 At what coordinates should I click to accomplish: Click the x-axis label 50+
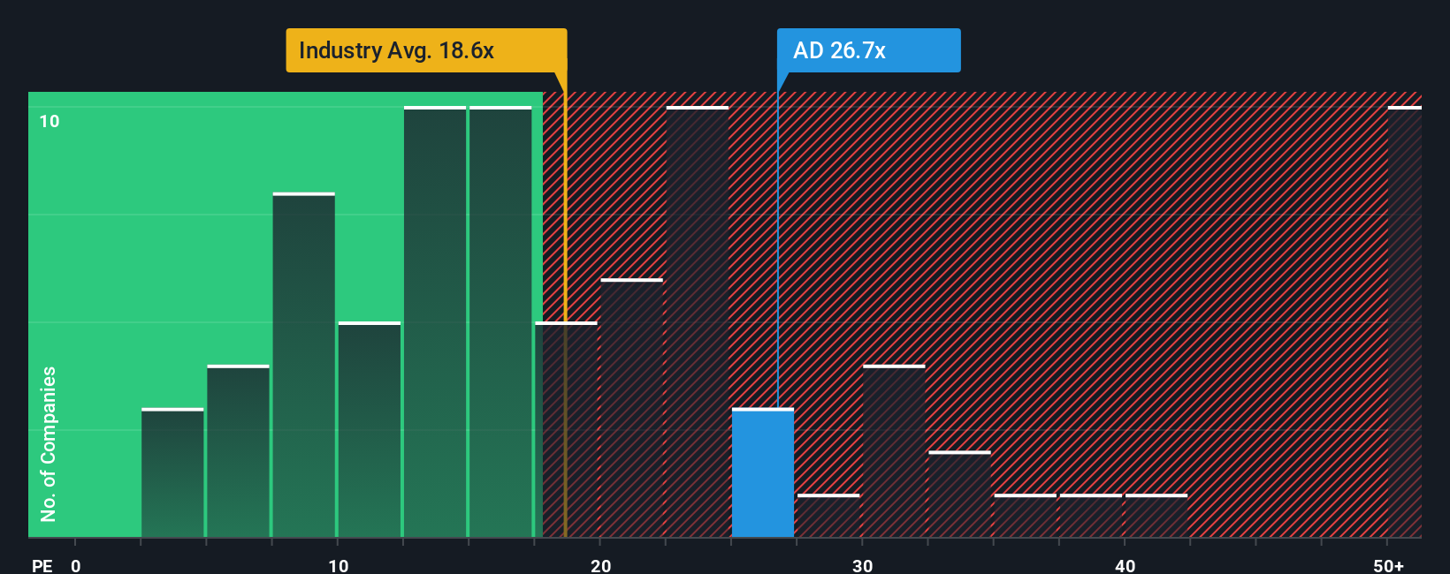[1389, 565]
